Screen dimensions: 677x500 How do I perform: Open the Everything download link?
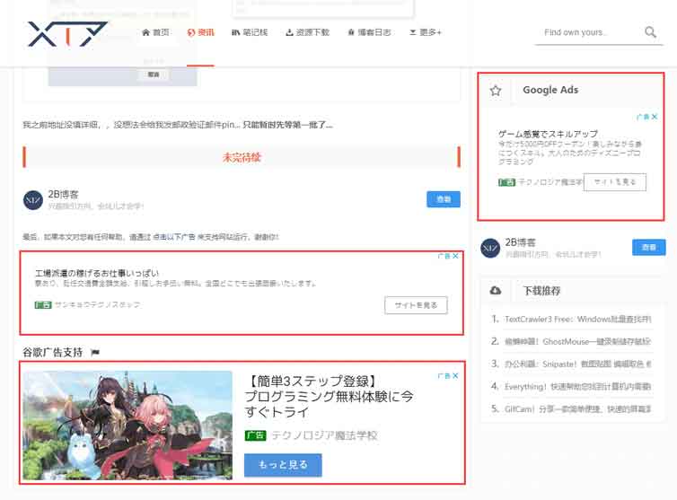[x=577, y=386]
